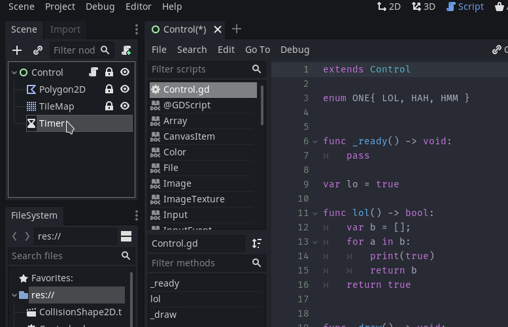Viewport: 508px width, 327px height.
Task: Attach a script to the selected node
Action: 126,50
